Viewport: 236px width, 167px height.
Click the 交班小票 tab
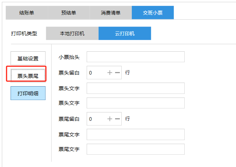pos(153,13)
